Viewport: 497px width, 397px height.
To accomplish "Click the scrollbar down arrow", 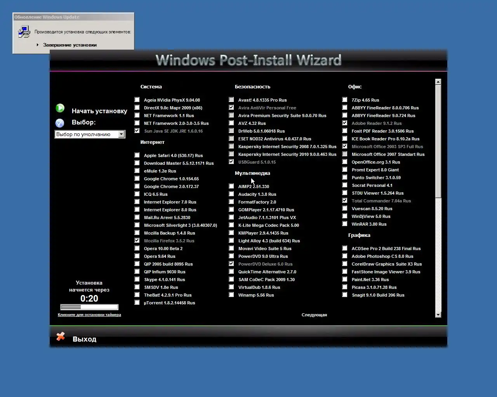I will coord(438,315).
